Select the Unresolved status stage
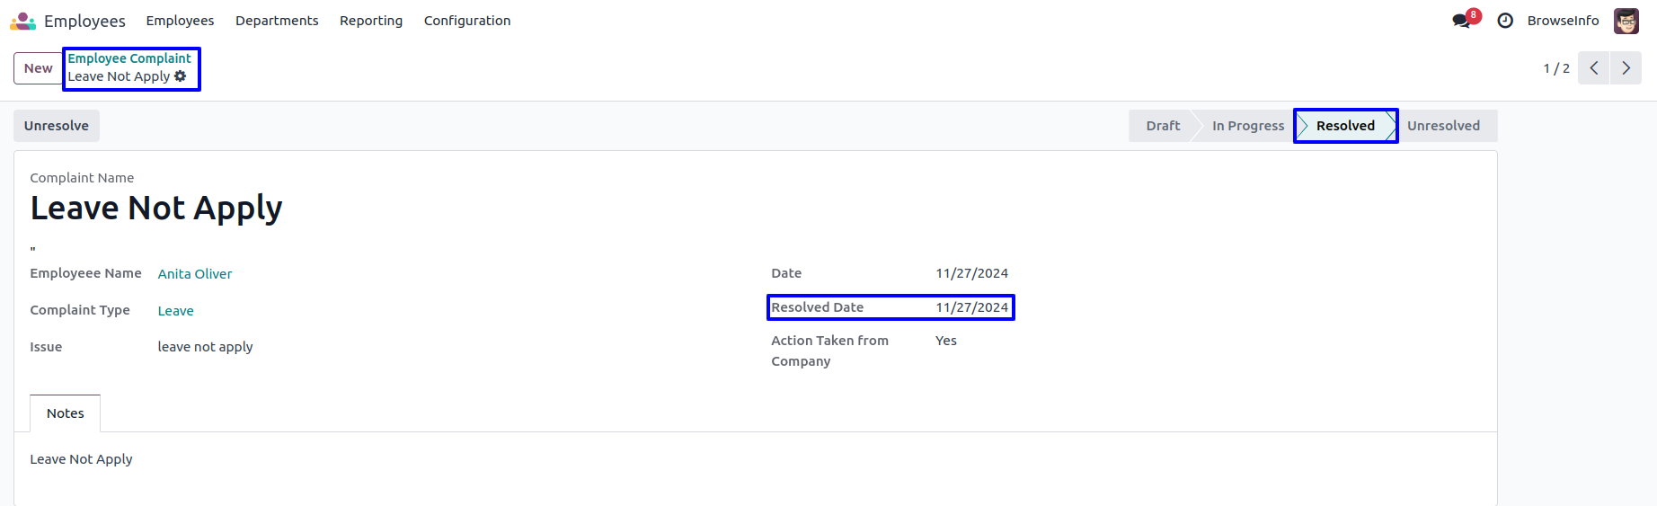 (1443, 126)
